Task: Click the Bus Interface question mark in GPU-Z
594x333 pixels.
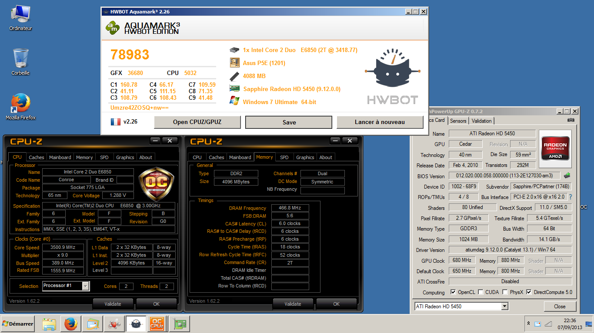Action: coord(571,197)
